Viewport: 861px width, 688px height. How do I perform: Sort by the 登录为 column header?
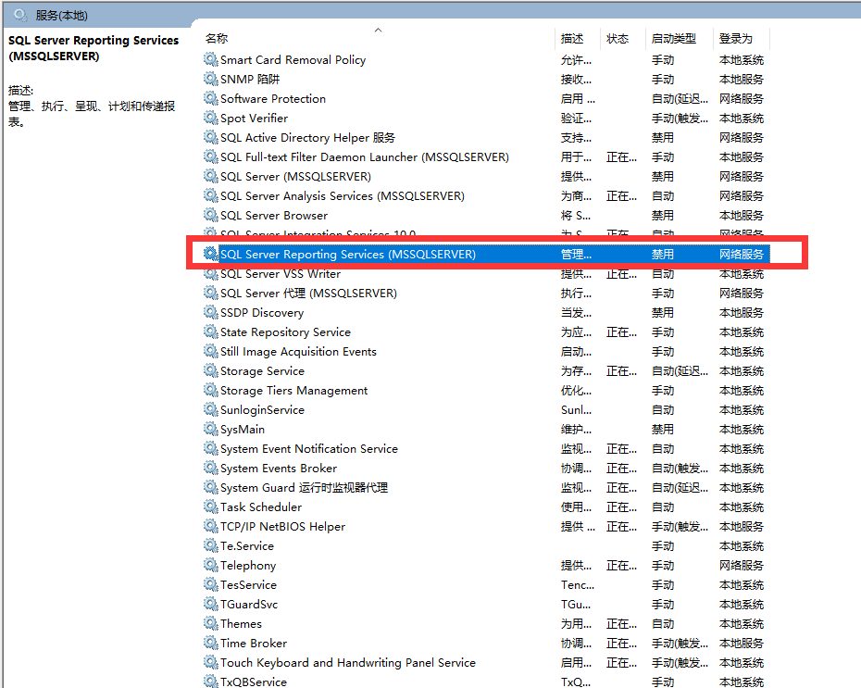736,39
